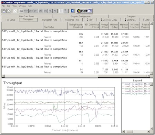Toggle the SCR grouping toolbar button
Screen dimensions: 155x135
pos(31,11)
